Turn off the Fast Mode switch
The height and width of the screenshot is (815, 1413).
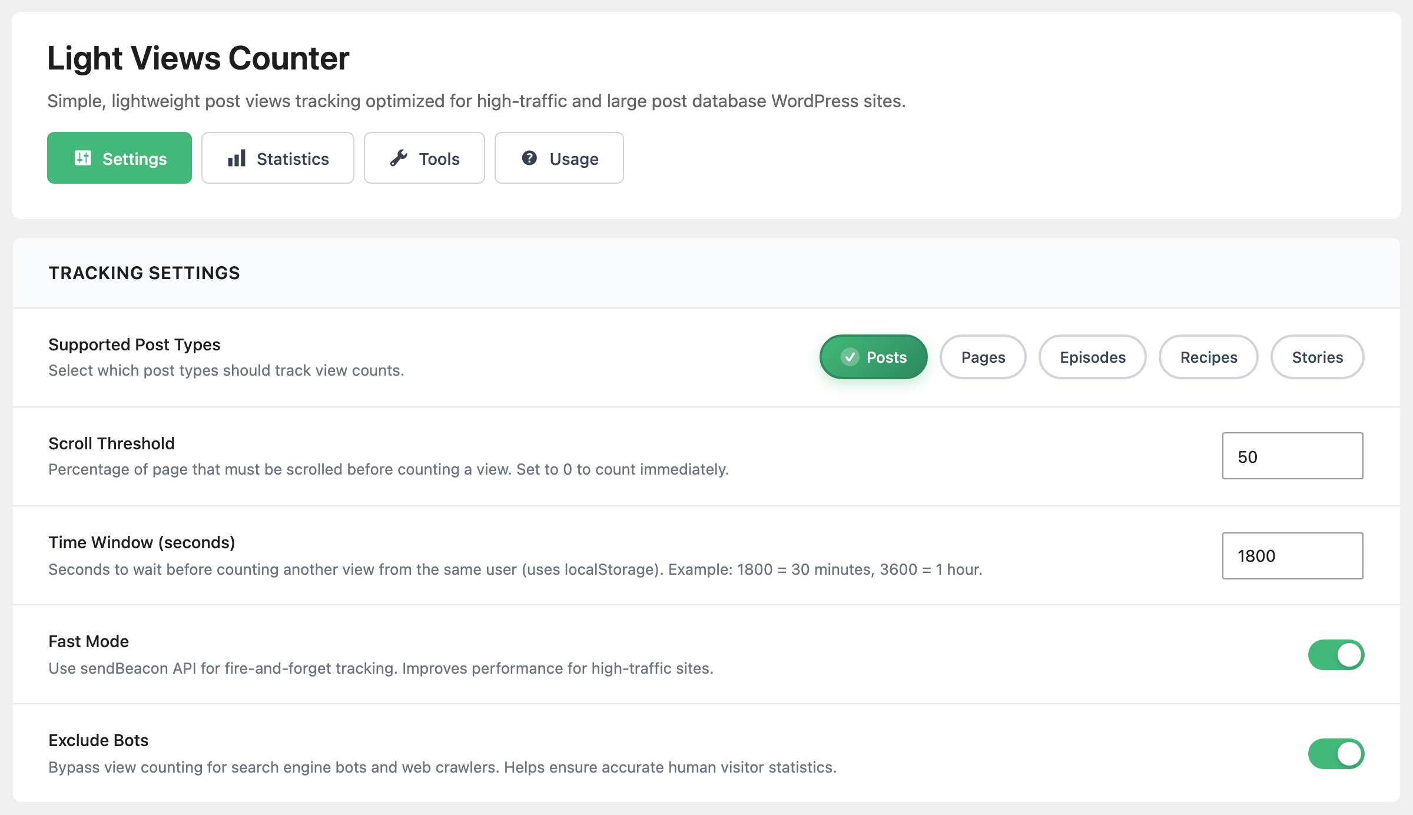coord(1336,655)
